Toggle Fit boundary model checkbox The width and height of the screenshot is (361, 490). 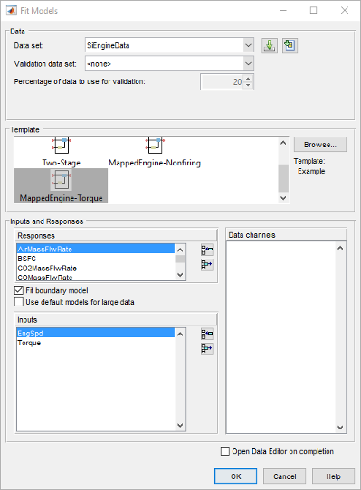(x=19, y=290)
